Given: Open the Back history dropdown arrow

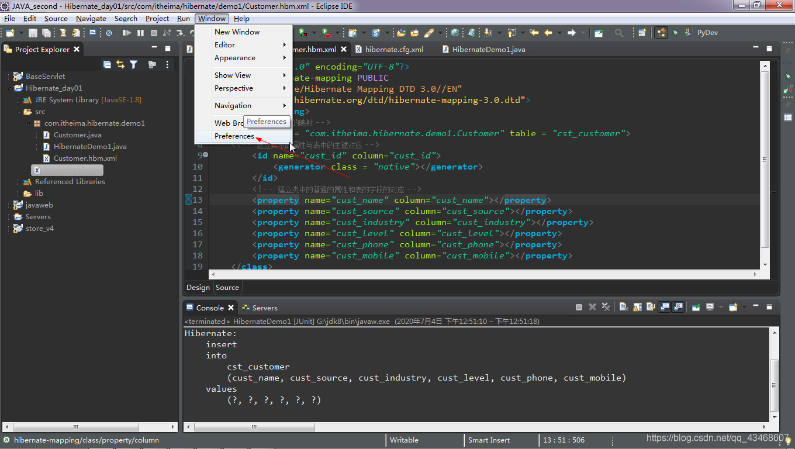Looking at the screenshot, I should click(559, 33).
